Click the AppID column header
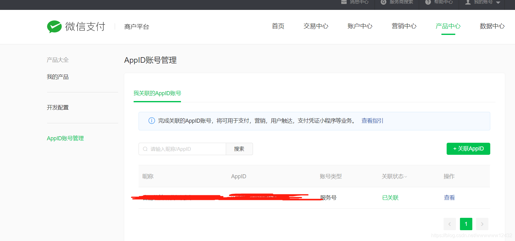Image resolution: width=515 pixels, height=241 pixels. point(239,176)
